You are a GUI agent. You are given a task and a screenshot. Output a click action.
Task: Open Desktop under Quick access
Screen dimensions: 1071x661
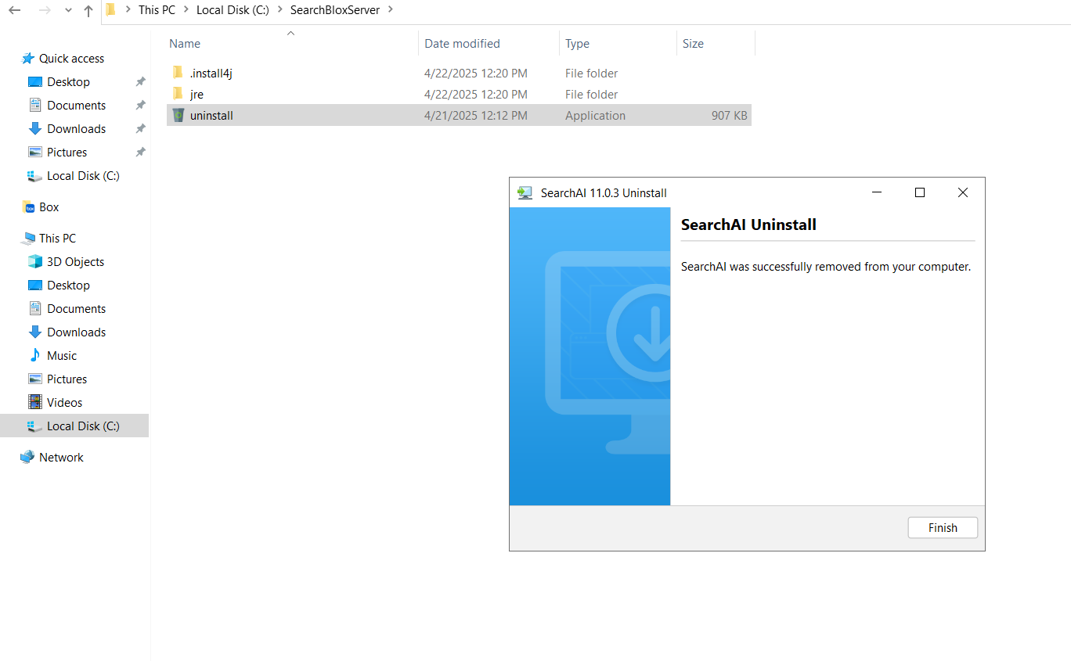68,82
